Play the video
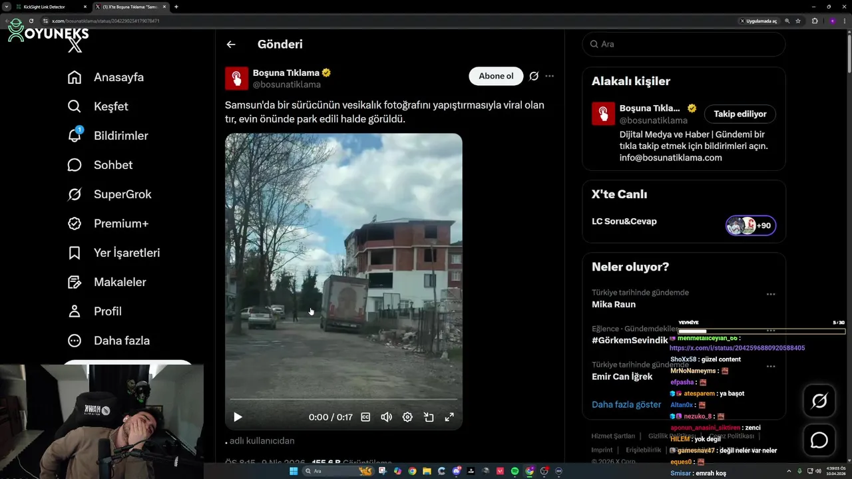 [238, 417]
